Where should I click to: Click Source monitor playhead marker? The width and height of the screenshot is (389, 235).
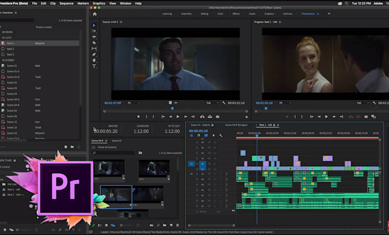point(172,109)
